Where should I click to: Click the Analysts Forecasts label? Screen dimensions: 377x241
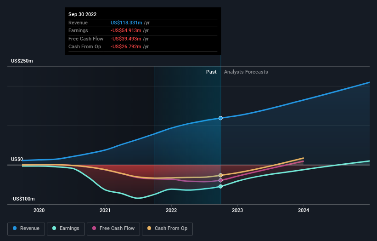pyautogui.click(x=246, y=72)
